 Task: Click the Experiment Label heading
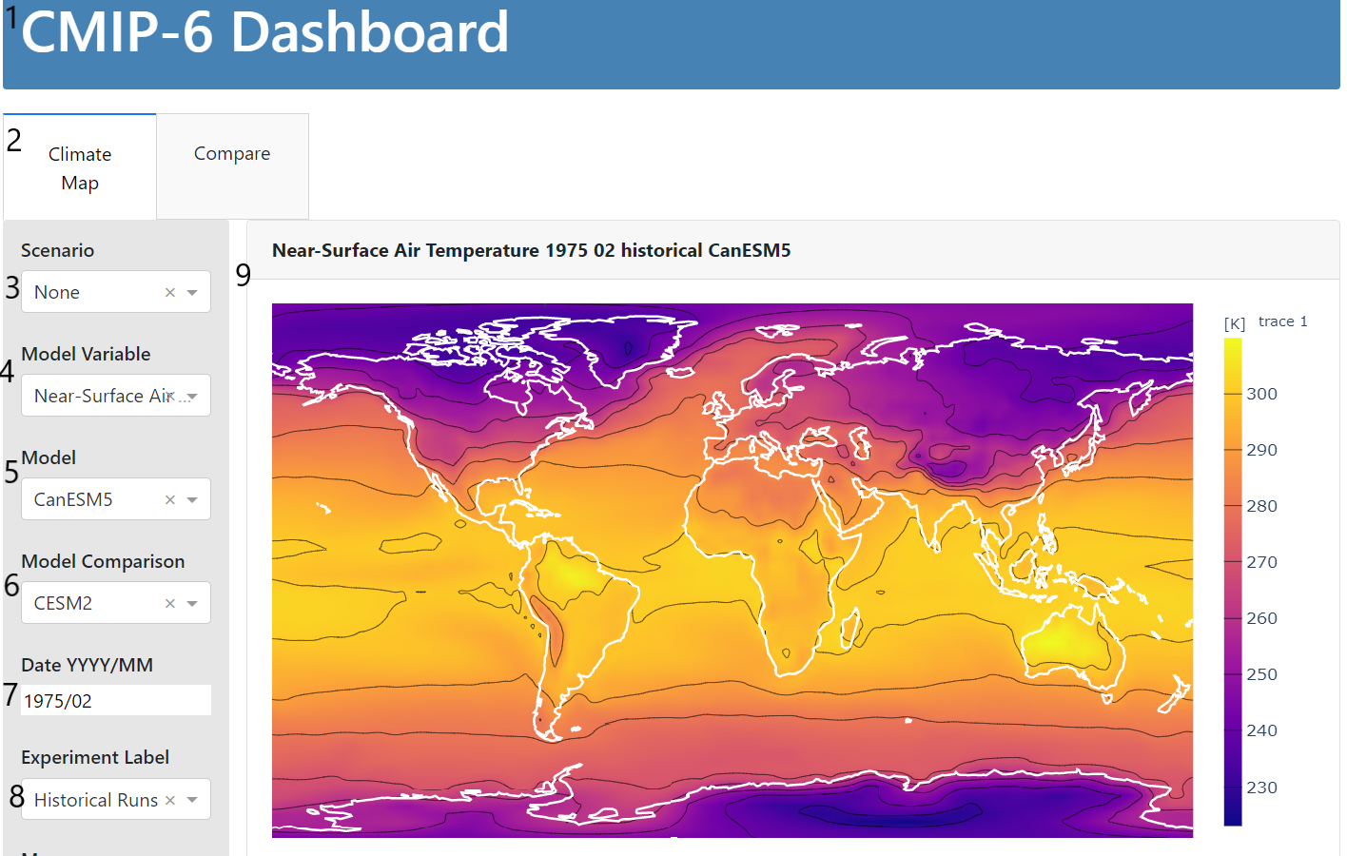tap(95, 757)
